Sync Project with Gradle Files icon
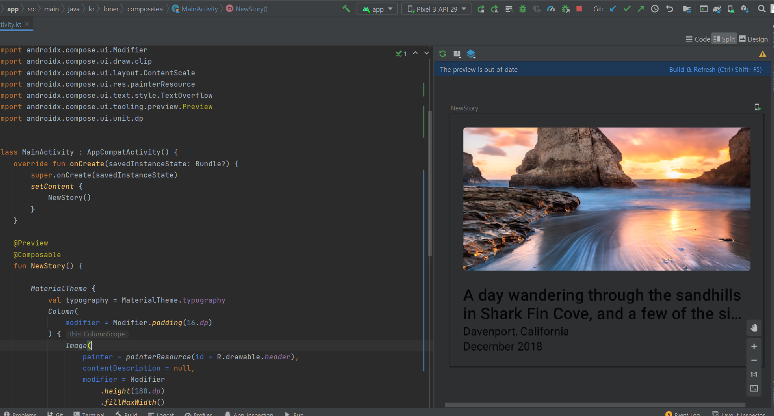 coord(717,9)
